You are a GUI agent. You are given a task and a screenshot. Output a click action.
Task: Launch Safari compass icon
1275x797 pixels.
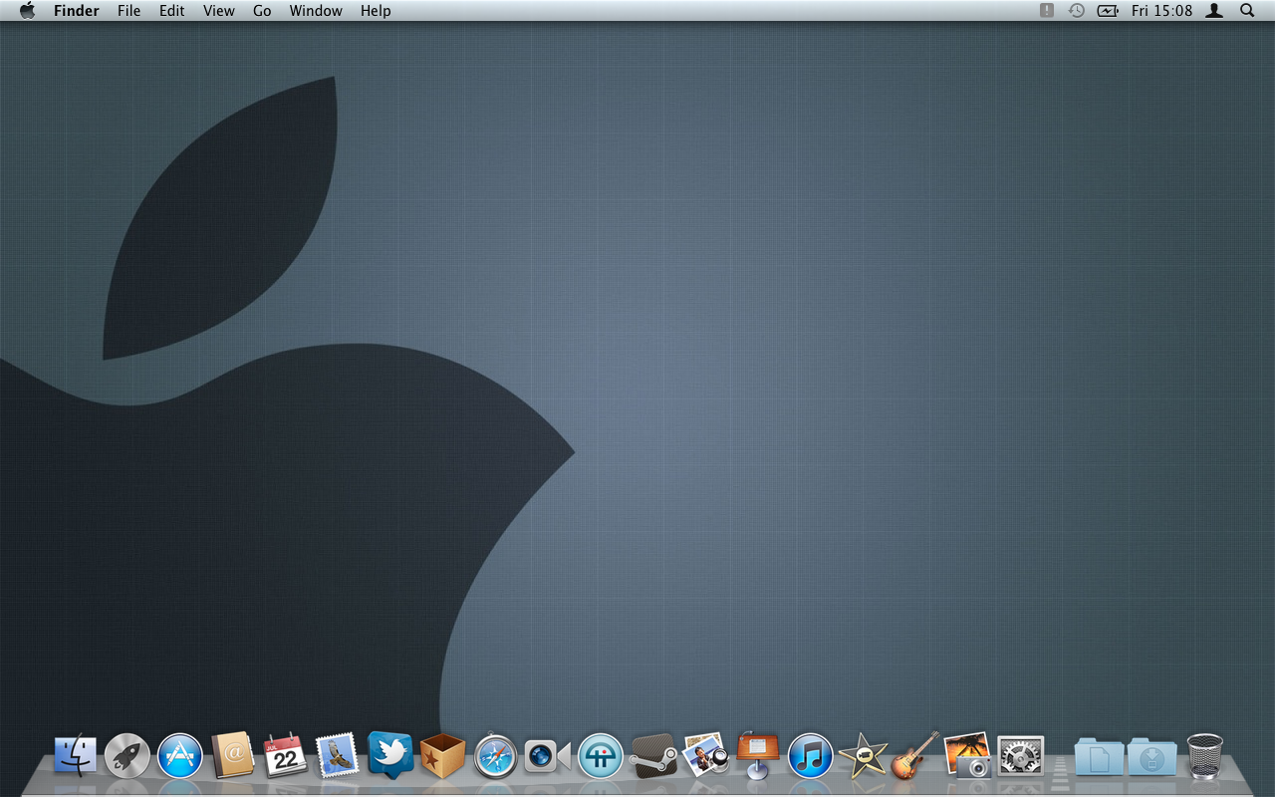(495, 756)
